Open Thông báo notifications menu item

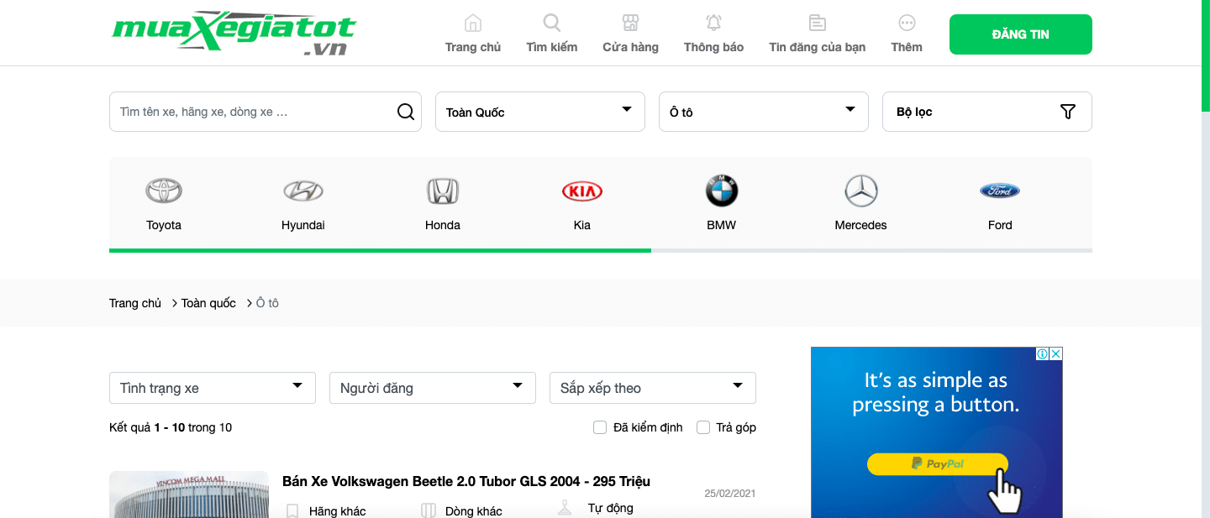(713, 34)
